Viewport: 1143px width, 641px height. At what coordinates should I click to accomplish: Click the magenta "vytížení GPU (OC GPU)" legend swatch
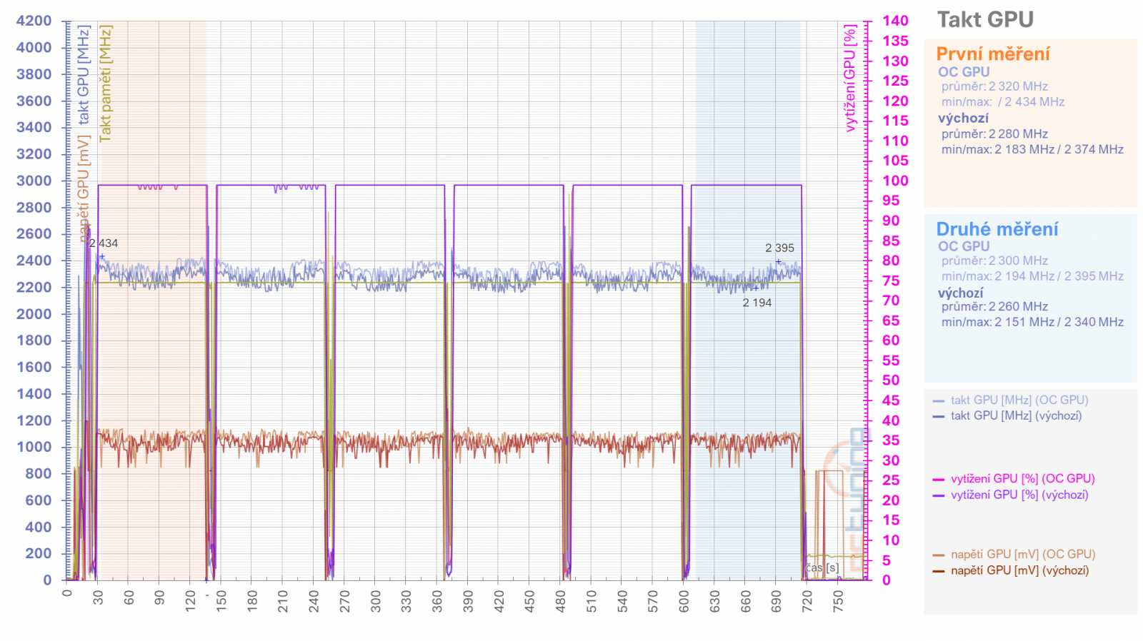939,480
